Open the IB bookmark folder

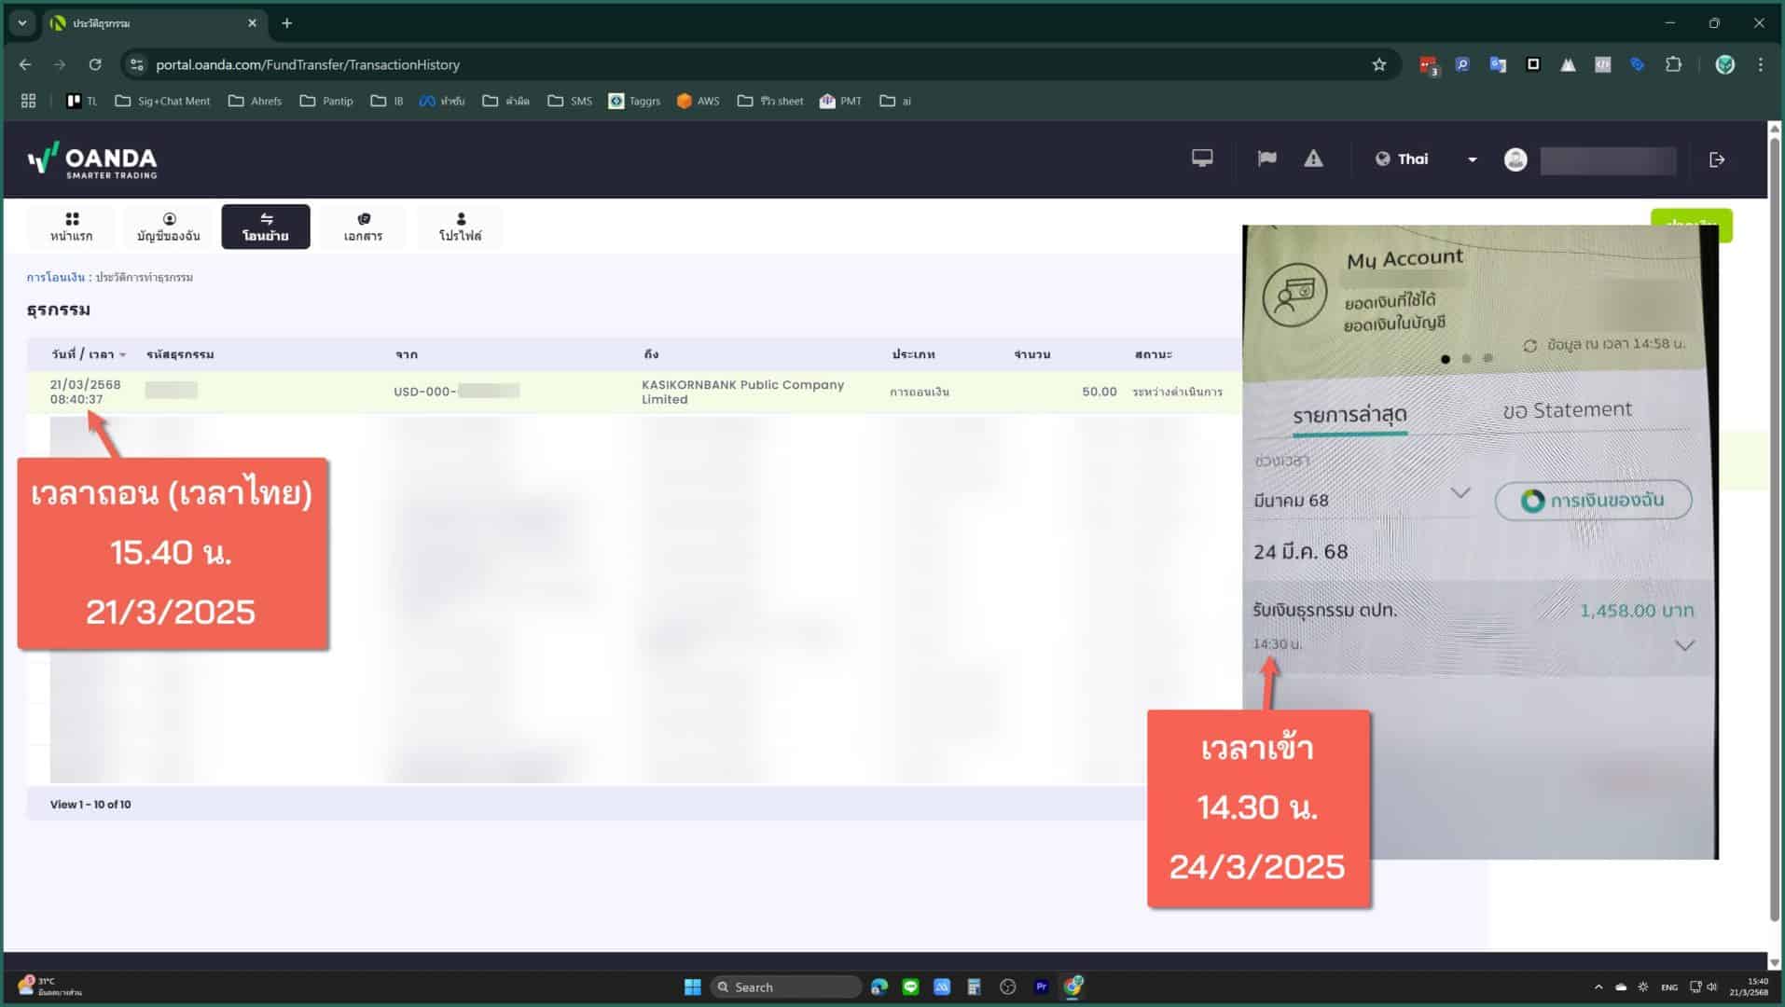[387, 101]
